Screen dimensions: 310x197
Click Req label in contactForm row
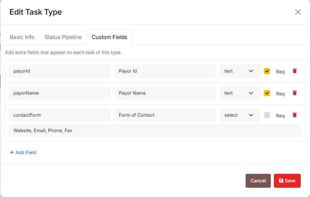tap(280, 116)
